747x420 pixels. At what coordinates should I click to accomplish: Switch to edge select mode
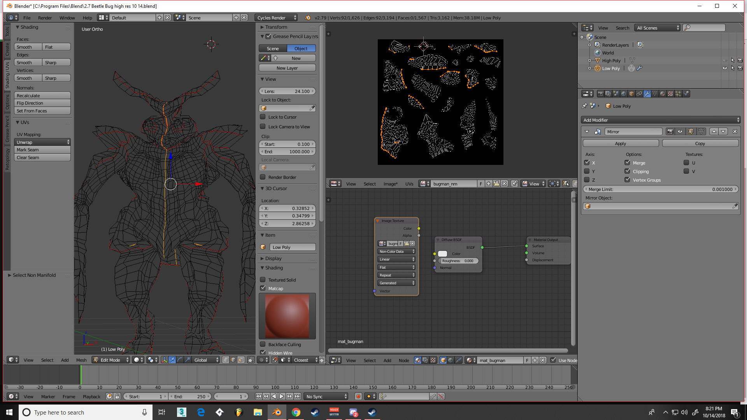233,360
